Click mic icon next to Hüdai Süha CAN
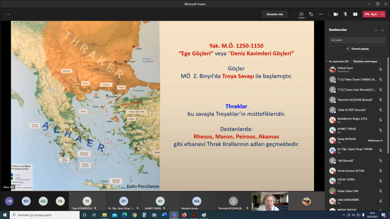 point(381,191)
